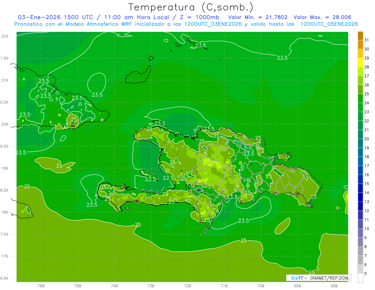Screen dimensions: 375x290
Task: Click the "17N" latitude axis label
Action: [x=5, y=256]
